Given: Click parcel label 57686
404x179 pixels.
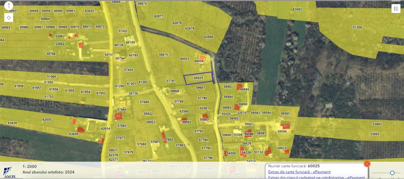Looking at the screenshot, I should (145, 102).
